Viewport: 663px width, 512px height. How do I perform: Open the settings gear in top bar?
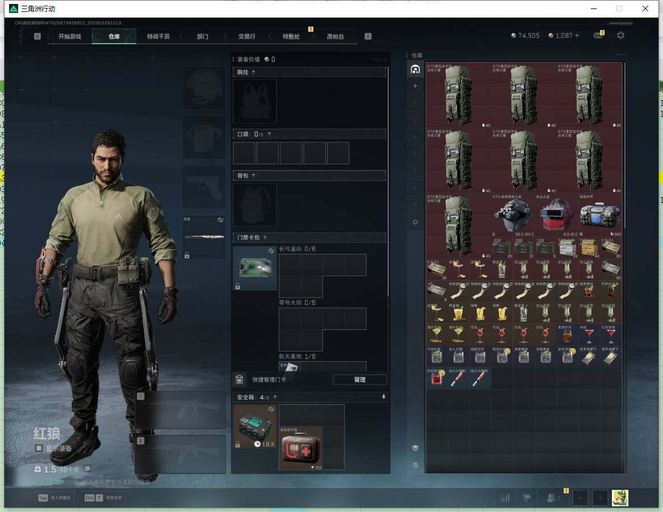coord(620,36)
